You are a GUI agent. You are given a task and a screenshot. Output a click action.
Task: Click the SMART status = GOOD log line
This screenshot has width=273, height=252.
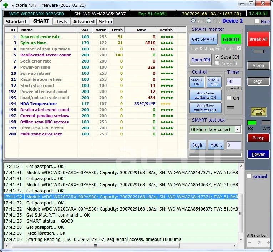[121, 221]
